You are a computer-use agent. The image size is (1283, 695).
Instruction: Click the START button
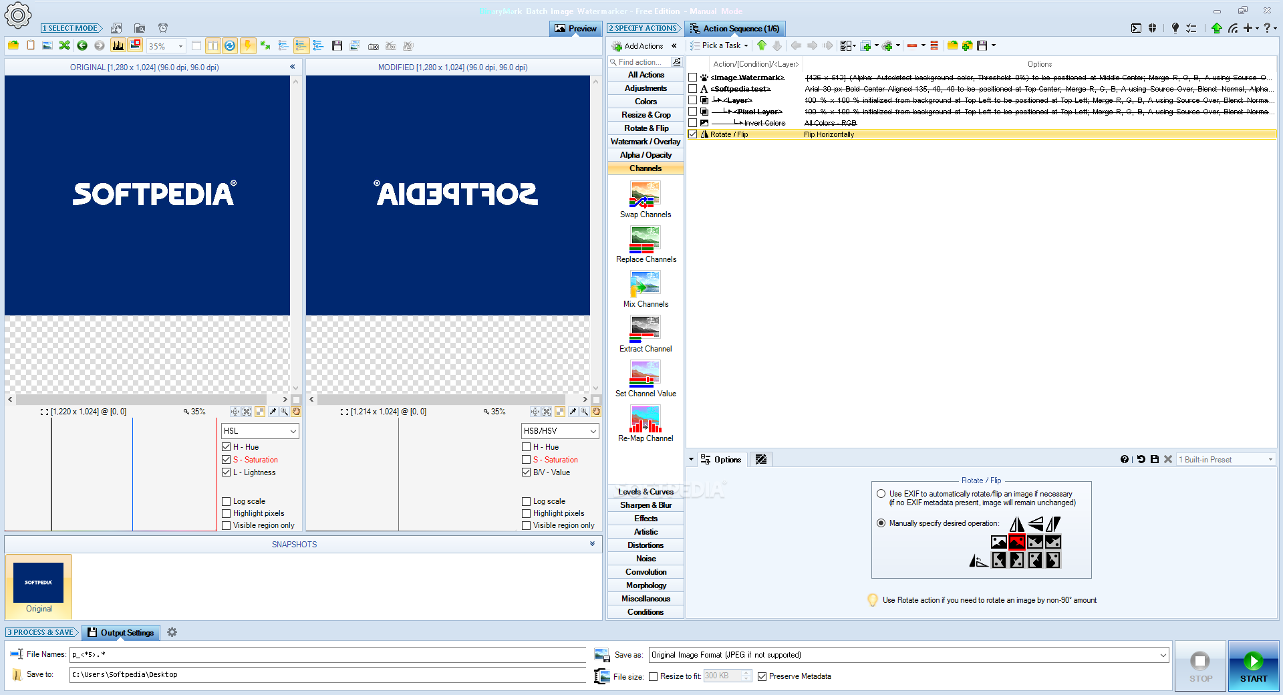coord(1254,666)
